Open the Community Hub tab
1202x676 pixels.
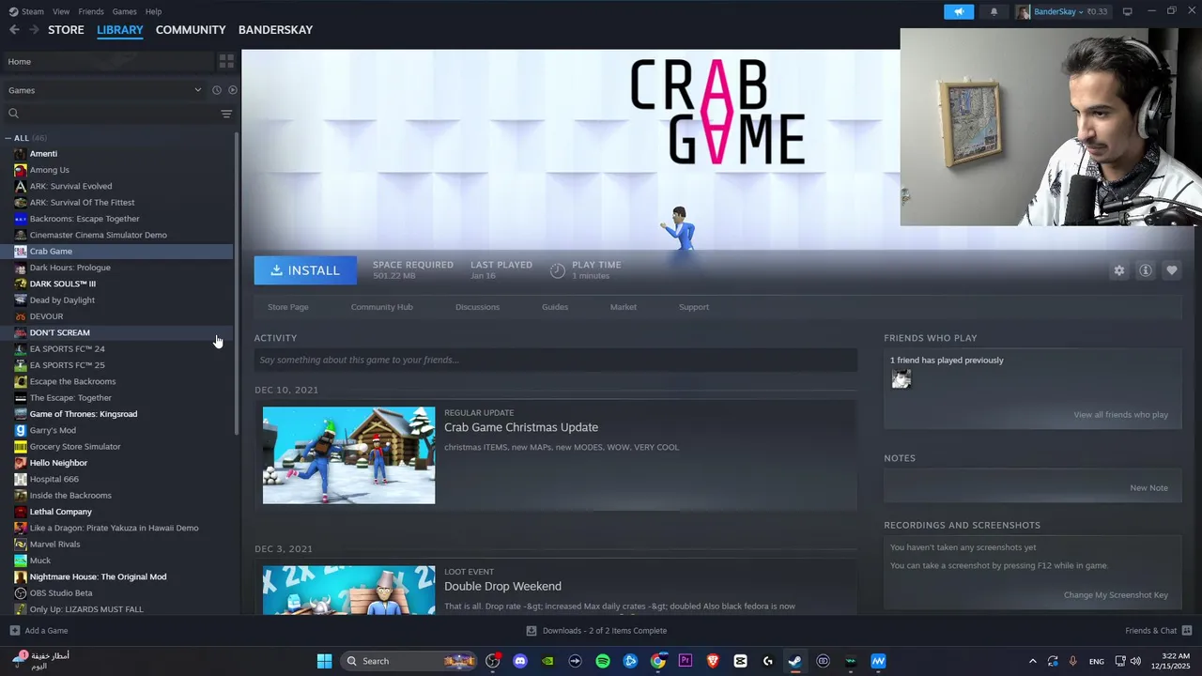tap(381, 307)
